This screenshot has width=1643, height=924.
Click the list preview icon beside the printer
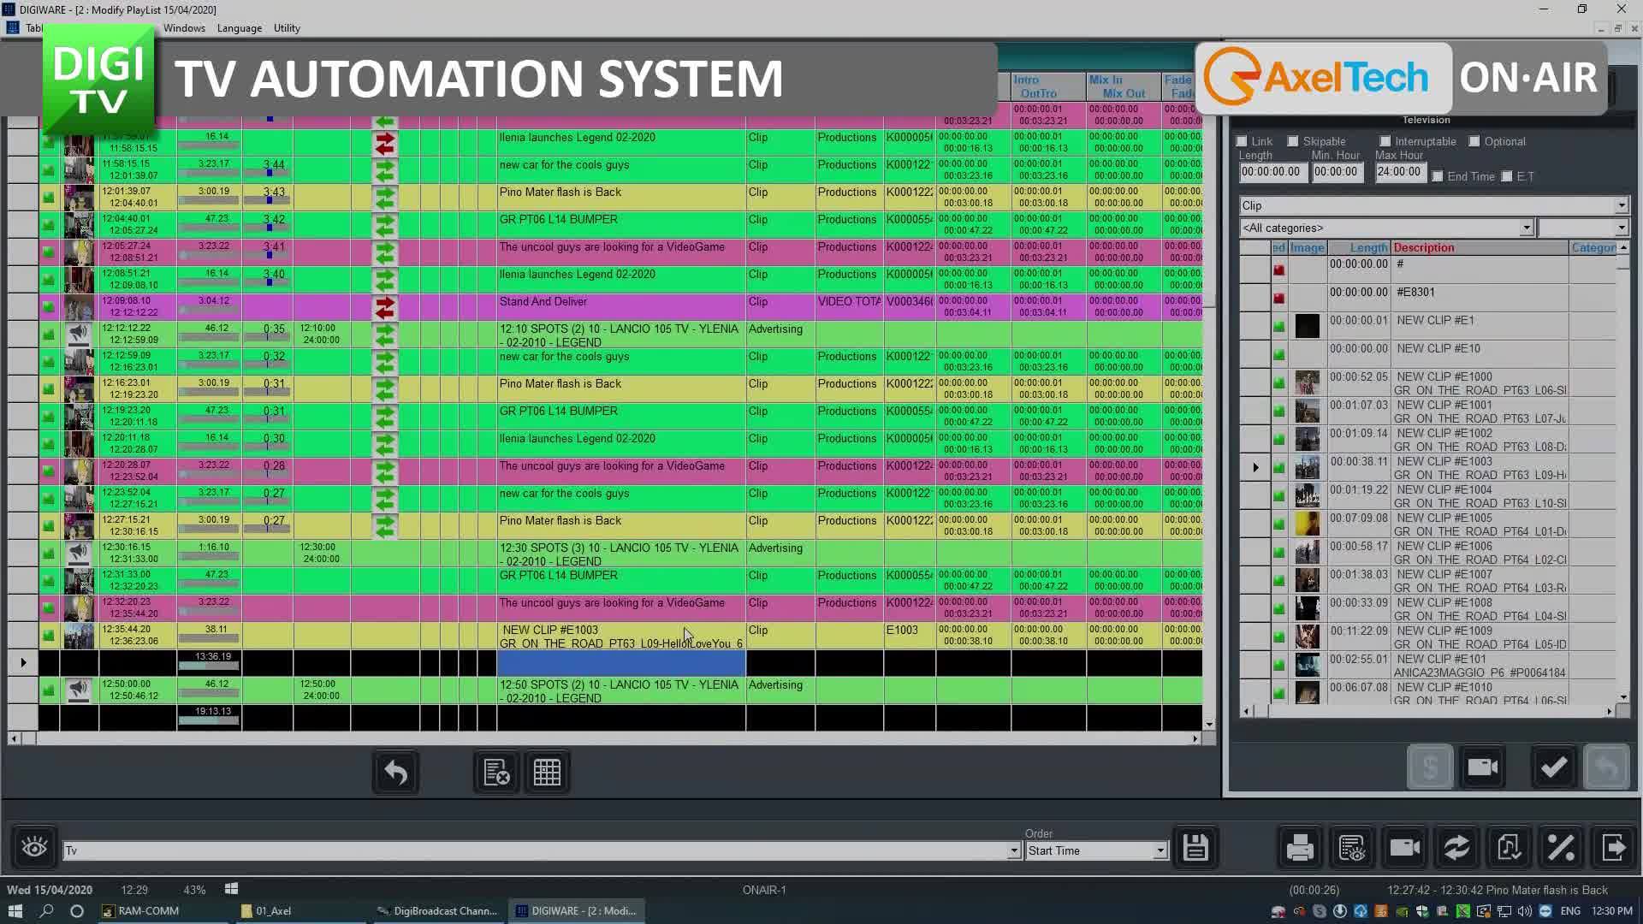tap(1352, 847)
